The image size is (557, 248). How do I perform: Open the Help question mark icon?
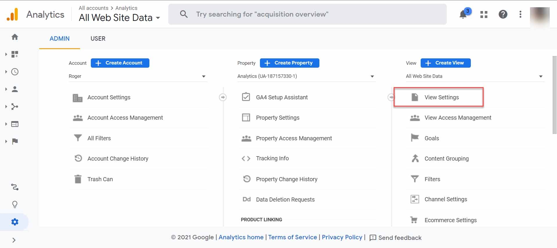[503, 14]
